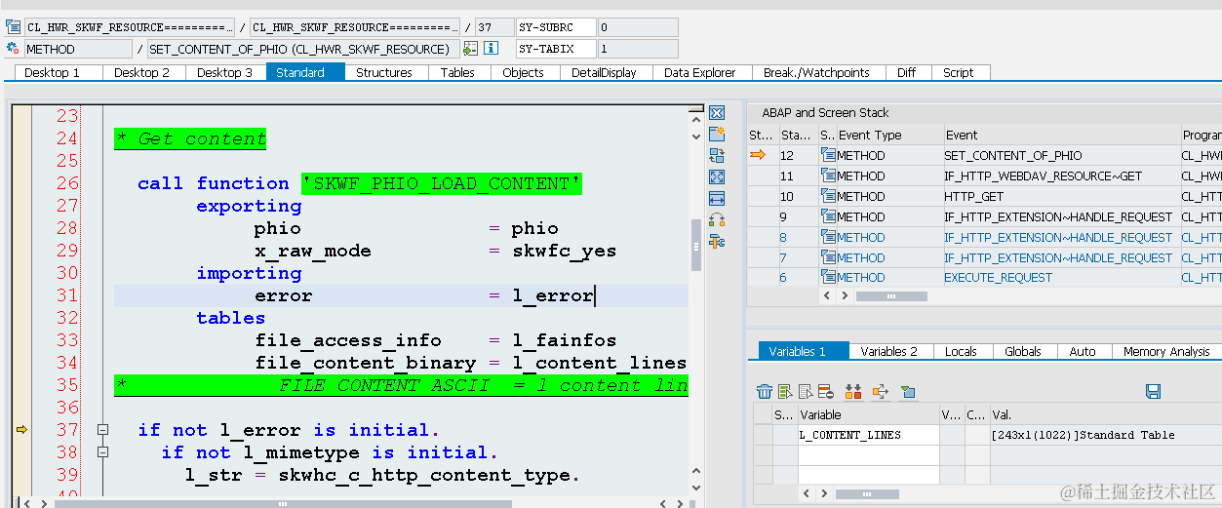Screen dimensions: 1222x508
Task: Click the gears icon beside METHOD field
Action: (13, 48)
